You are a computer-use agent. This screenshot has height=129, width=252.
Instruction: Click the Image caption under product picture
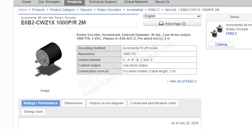point(45,91)
